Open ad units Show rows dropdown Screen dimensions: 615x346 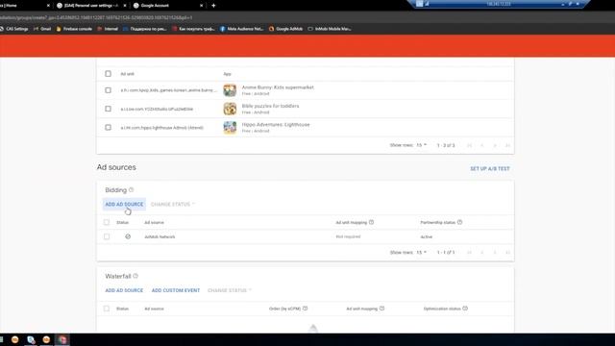tap(421, 145)
